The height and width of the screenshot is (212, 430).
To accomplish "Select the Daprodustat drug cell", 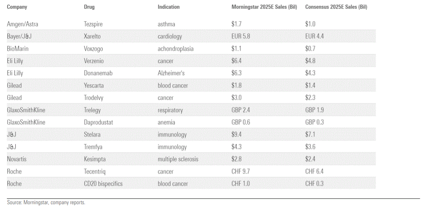I will pyautogui.click(x=98, y=123).
